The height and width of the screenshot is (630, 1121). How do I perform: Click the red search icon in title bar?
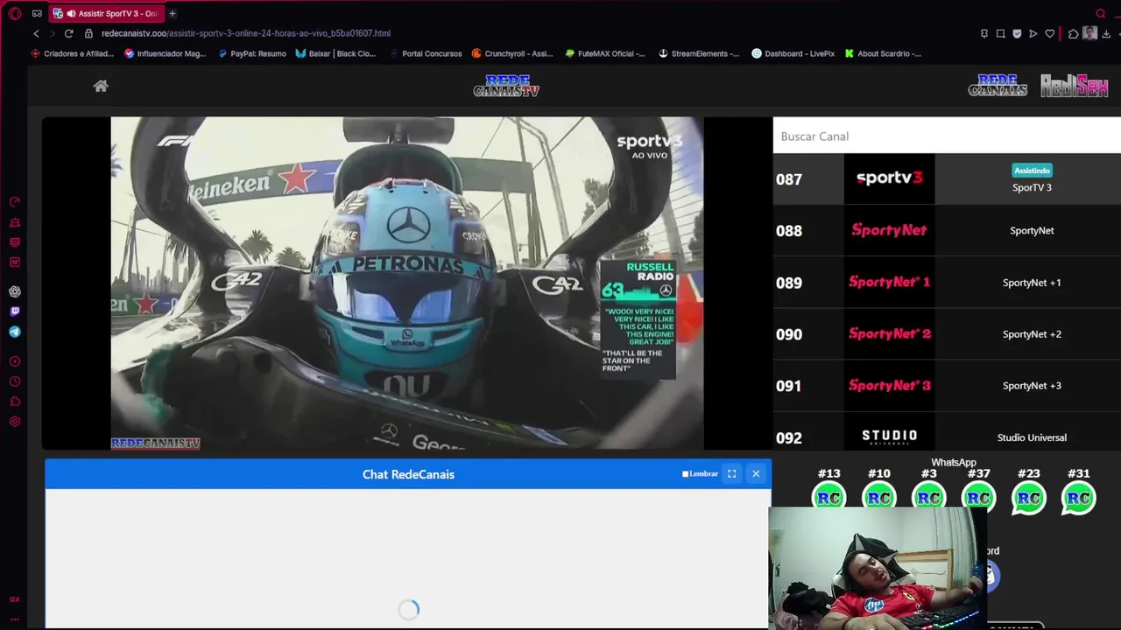(x=1101, y=13)
